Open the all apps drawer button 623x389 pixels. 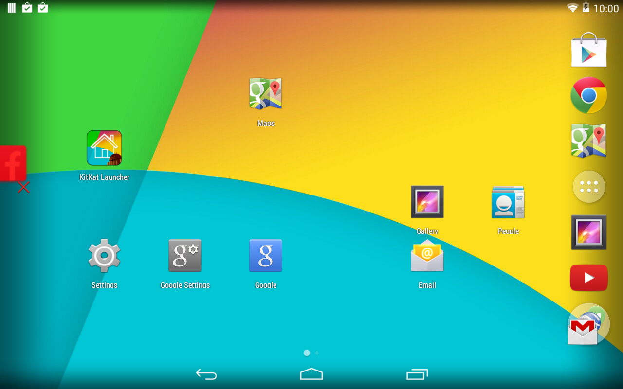tap(589, 187)
